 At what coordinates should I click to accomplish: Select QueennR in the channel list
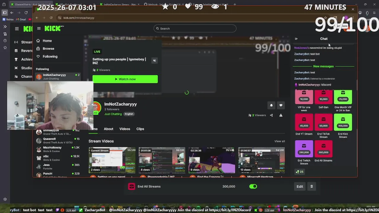(x=58, y=141)
